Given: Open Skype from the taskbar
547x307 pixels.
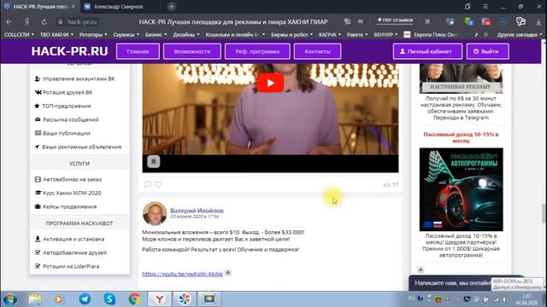Looking at the screenshot, I should (x=109, y=299).
